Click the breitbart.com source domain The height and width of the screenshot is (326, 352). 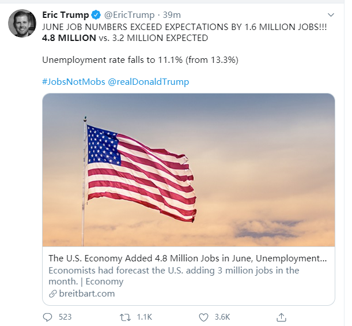point(87,294)
